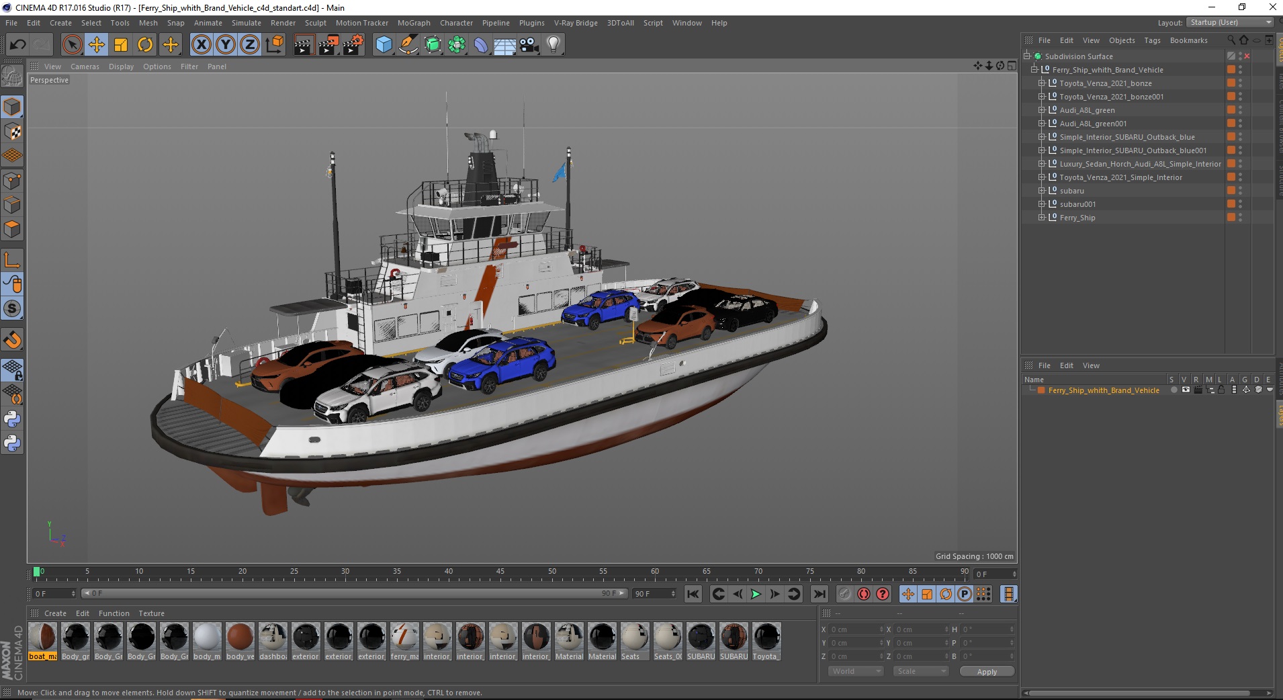Image resolution: width=1283 pixels, height=700 pixels.
Task: Expand the Toyota_Venza_2021_bonze object
Action: tap(1042, 83)
